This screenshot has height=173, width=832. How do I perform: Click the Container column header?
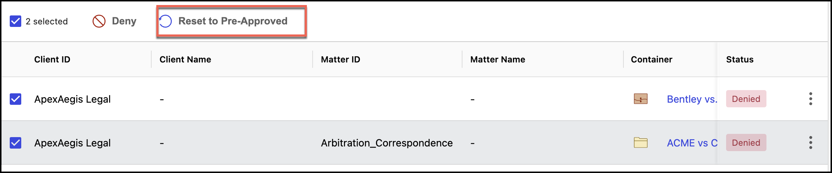651,60
